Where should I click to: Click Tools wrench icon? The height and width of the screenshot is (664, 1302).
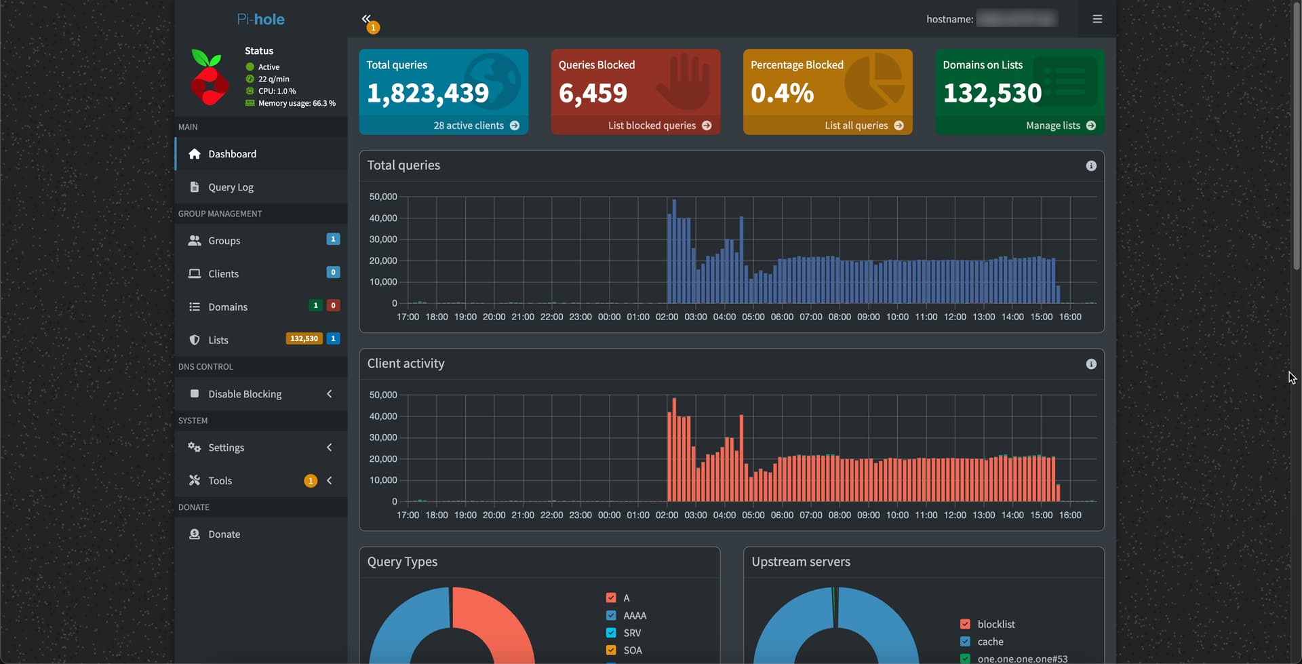[195, 480]
